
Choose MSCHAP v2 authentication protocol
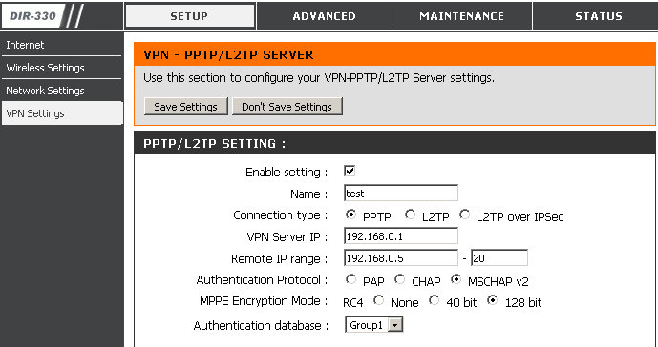point(456,279)
